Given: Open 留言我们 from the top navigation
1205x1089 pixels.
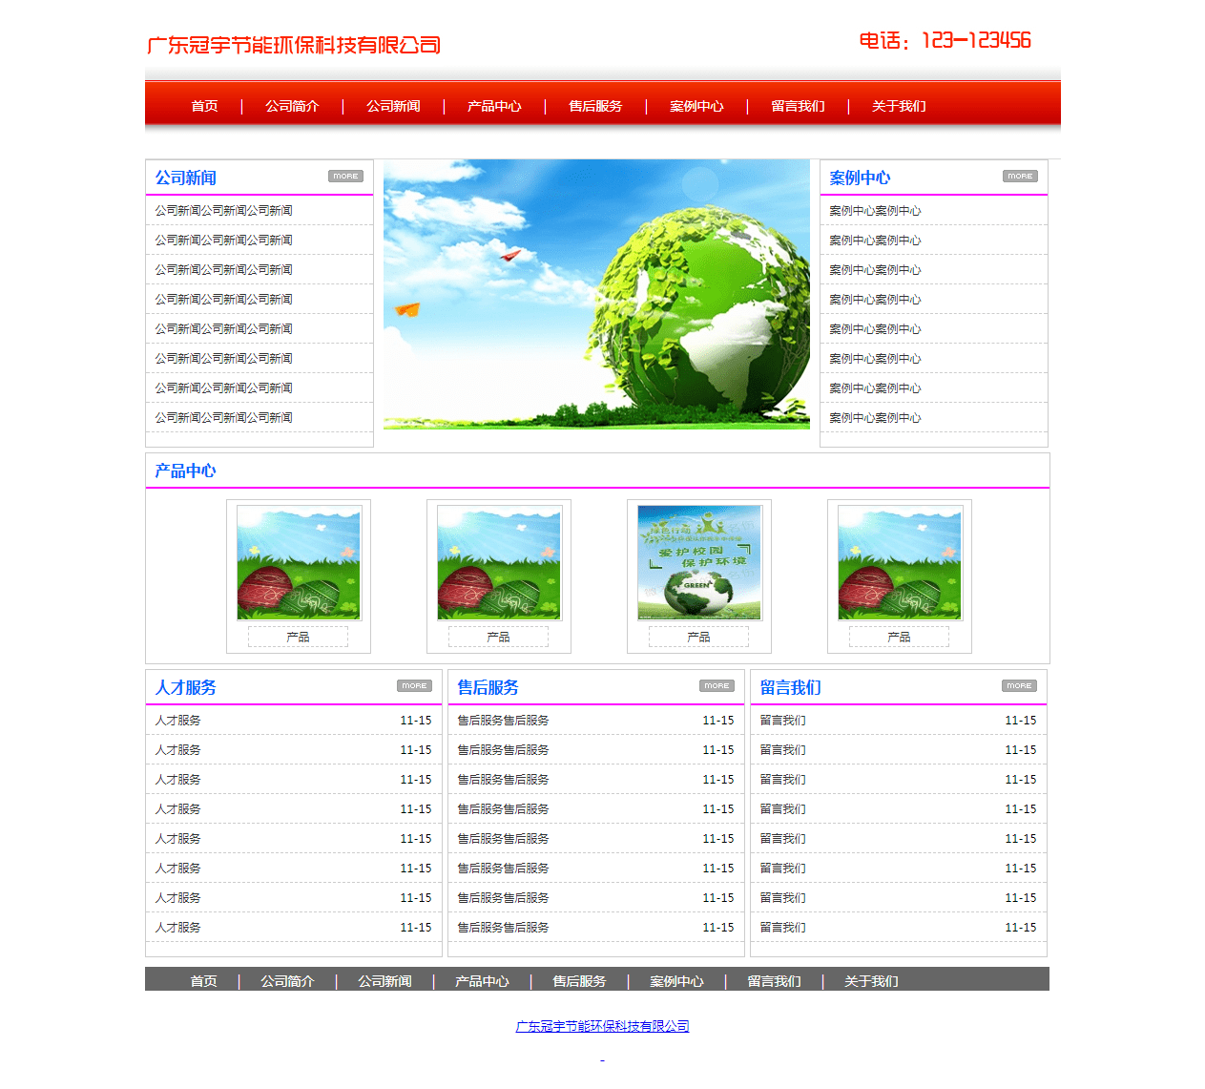Looking at the screenshot, I should [798, 106].
